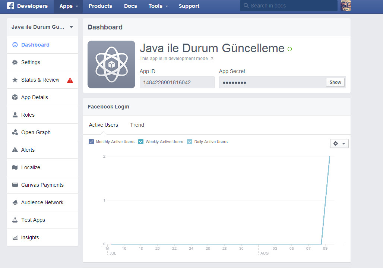Screen dimensions: 383x268
Task: Open Alerts page
Action: (42, 150)
